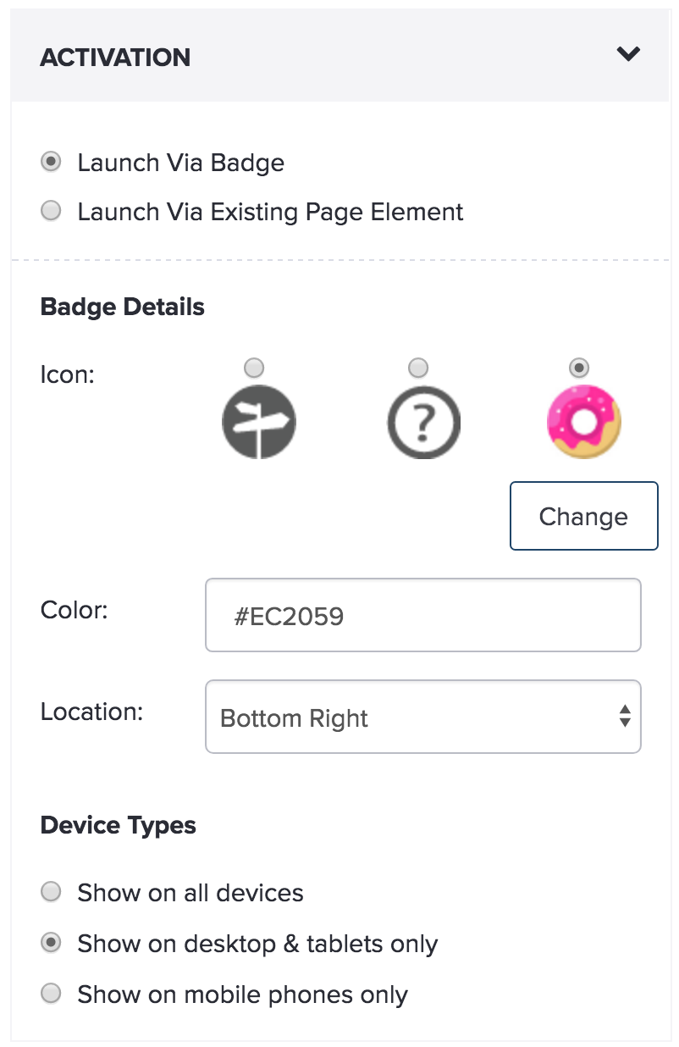The height and width of the screenshot is (1047, 679).
Task: Choose the Launch Via Existing Page Element radio button
Action: pos(52,210)
